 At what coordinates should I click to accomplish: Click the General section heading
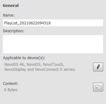pyautogui.click(x=11, y=6)
